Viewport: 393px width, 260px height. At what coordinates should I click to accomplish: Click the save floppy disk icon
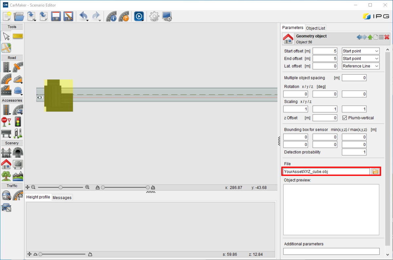coord(56,16)
